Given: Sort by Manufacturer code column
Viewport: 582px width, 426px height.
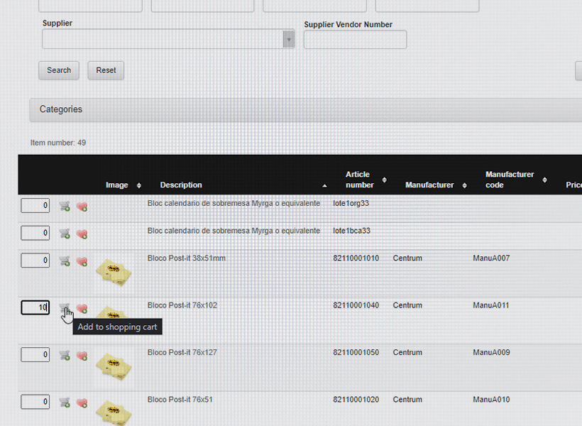Looking at the screenshot, I should (x=510, y=180).
